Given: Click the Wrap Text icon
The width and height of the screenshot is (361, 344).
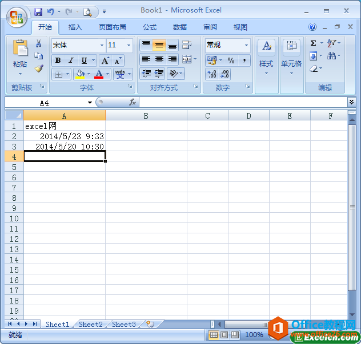Looking at the screenshot, I should coord(187,45).
